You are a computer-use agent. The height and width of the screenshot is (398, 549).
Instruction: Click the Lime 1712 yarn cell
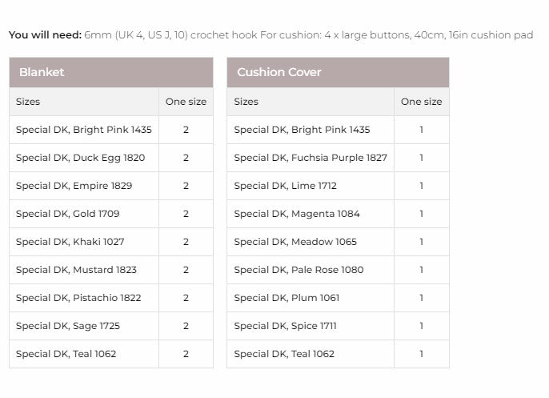tap(285, 186)
